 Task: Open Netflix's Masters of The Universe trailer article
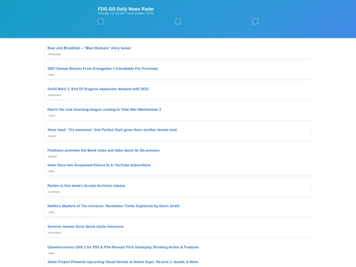tap(113, 206)
